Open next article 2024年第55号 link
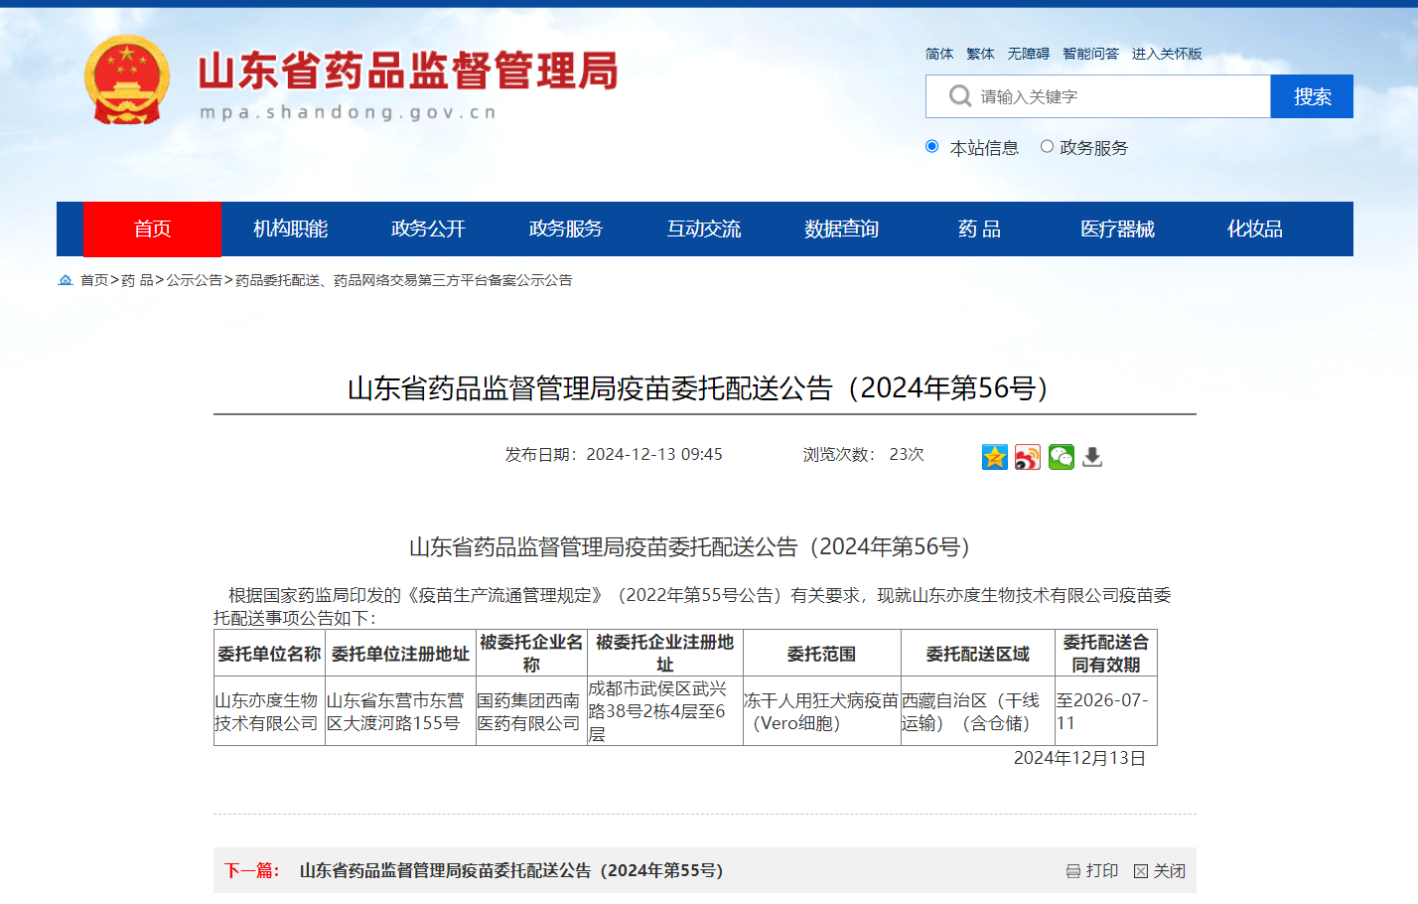Viewport: 1418px width, 904px height. coord(511,870)
